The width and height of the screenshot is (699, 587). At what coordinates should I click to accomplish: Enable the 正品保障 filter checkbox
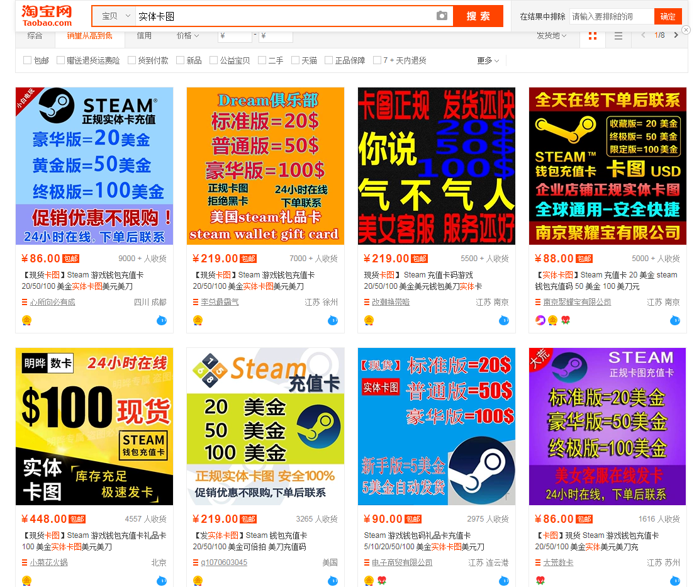pos(329,60)
